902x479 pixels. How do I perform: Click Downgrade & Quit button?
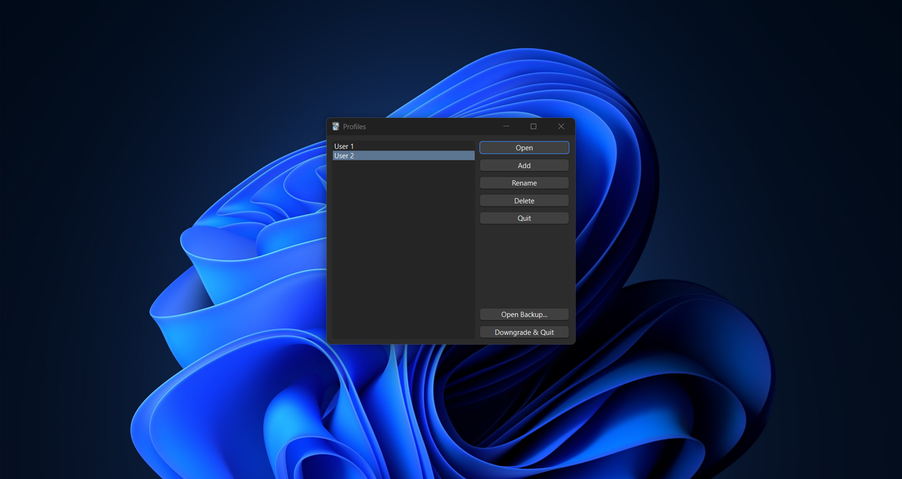tap(524, 332)
